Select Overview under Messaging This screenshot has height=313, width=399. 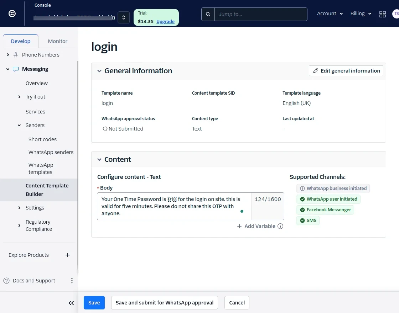point(37,83)
